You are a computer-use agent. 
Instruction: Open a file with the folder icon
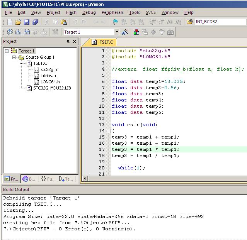[18, 22]
